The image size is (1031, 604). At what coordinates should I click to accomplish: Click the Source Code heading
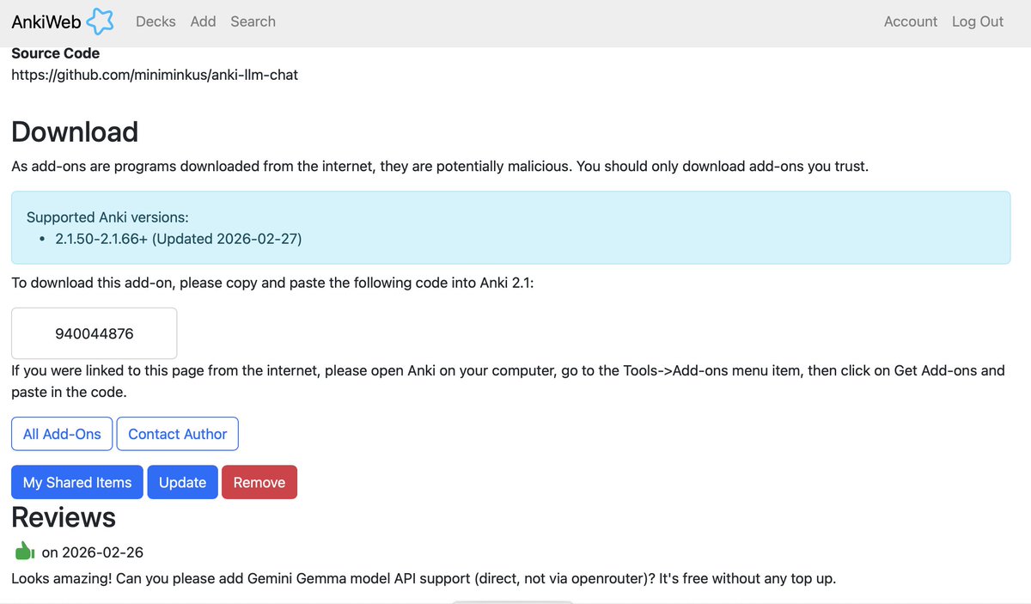point(55,53)
